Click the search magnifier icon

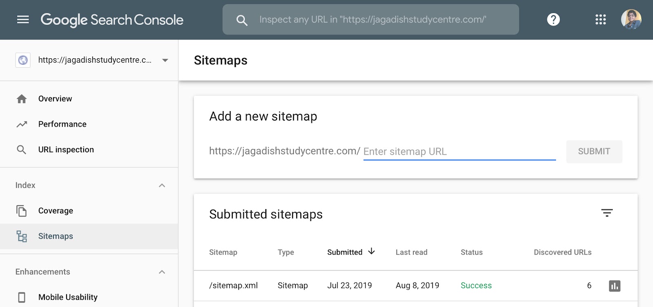pos(242,20)
